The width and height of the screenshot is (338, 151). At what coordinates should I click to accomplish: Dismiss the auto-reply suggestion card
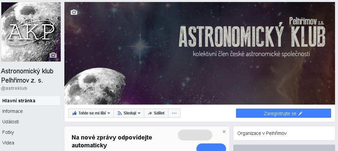click(x=224, y=132)
